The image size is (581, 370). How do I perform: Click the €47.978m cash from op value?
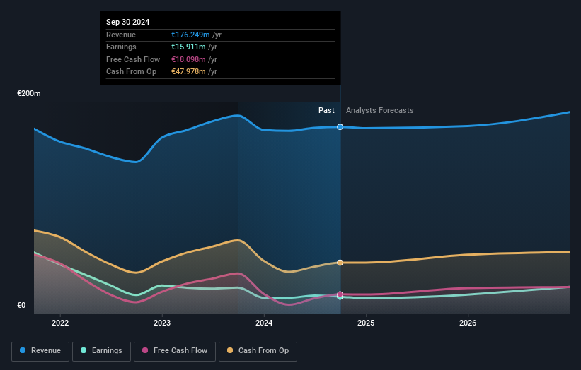tap(188, 72)
